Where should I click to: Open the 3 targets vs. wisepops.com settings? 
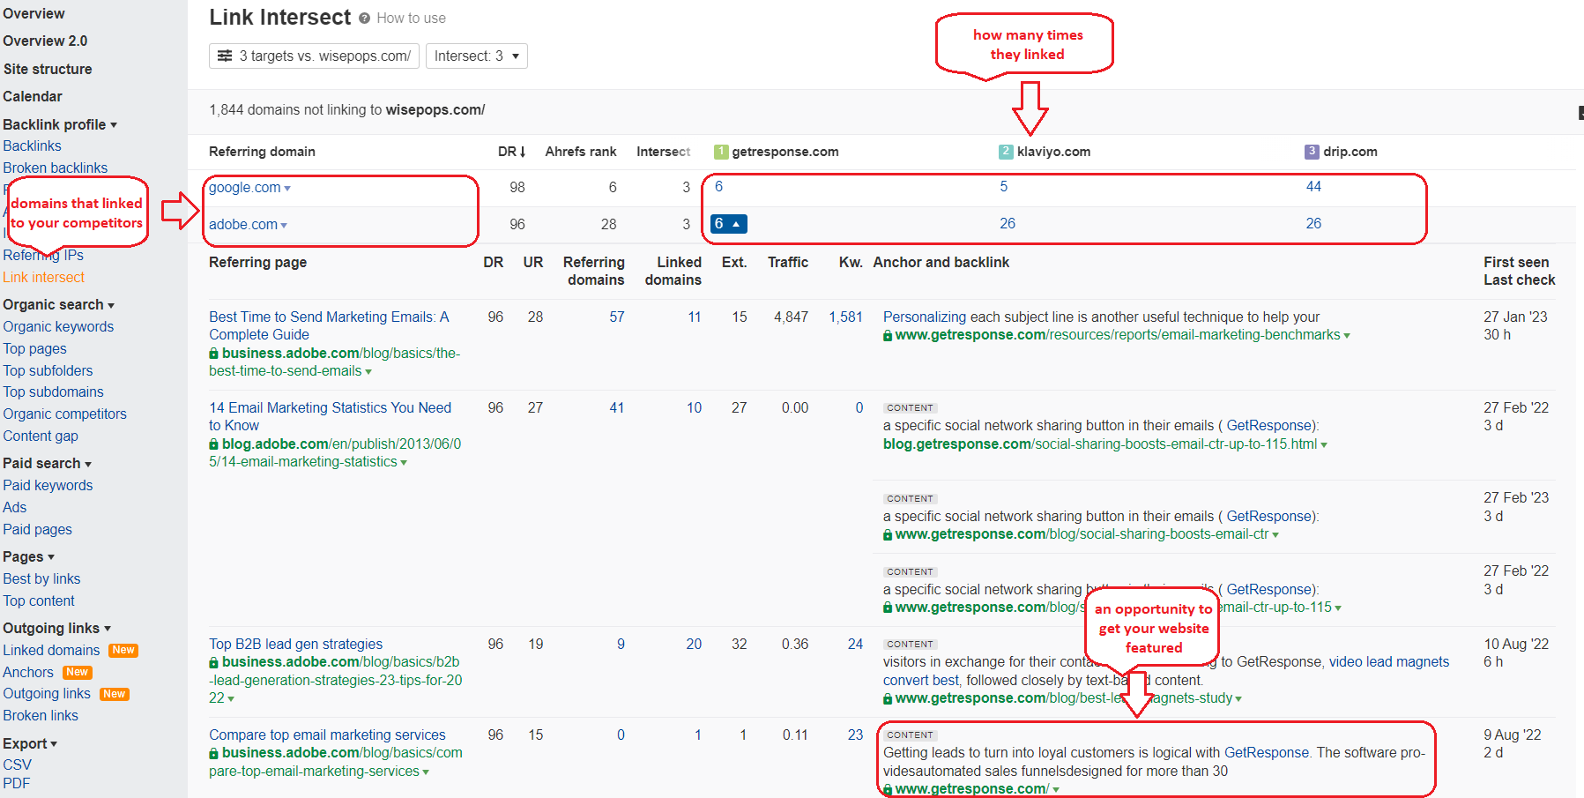pos(314,56)
